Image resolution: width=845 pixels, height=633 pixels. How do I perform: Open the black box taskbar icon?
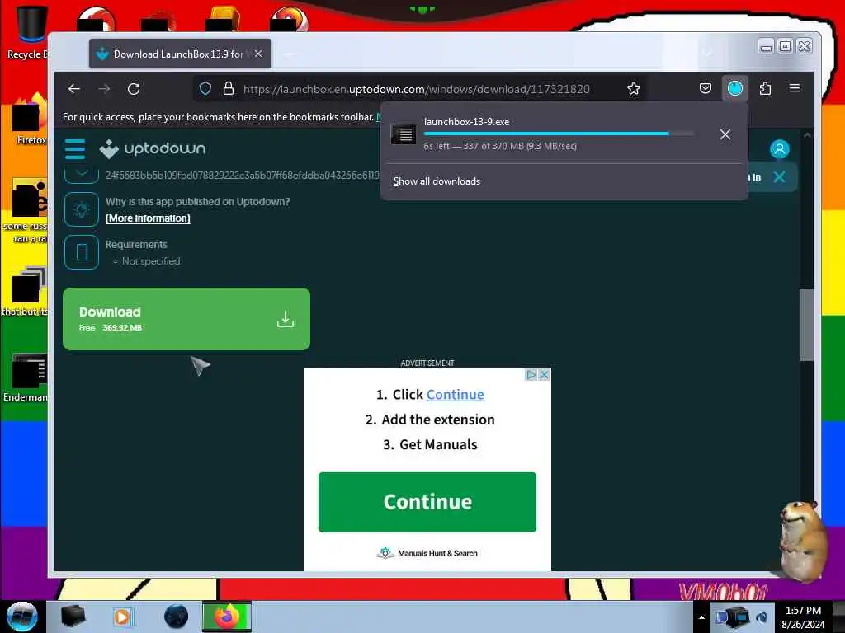pyautogui.click(x=73, y=617)
